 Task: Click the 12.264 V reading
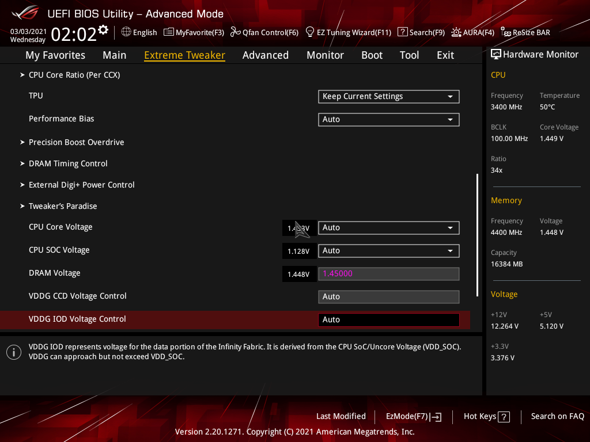pos(505,326)
